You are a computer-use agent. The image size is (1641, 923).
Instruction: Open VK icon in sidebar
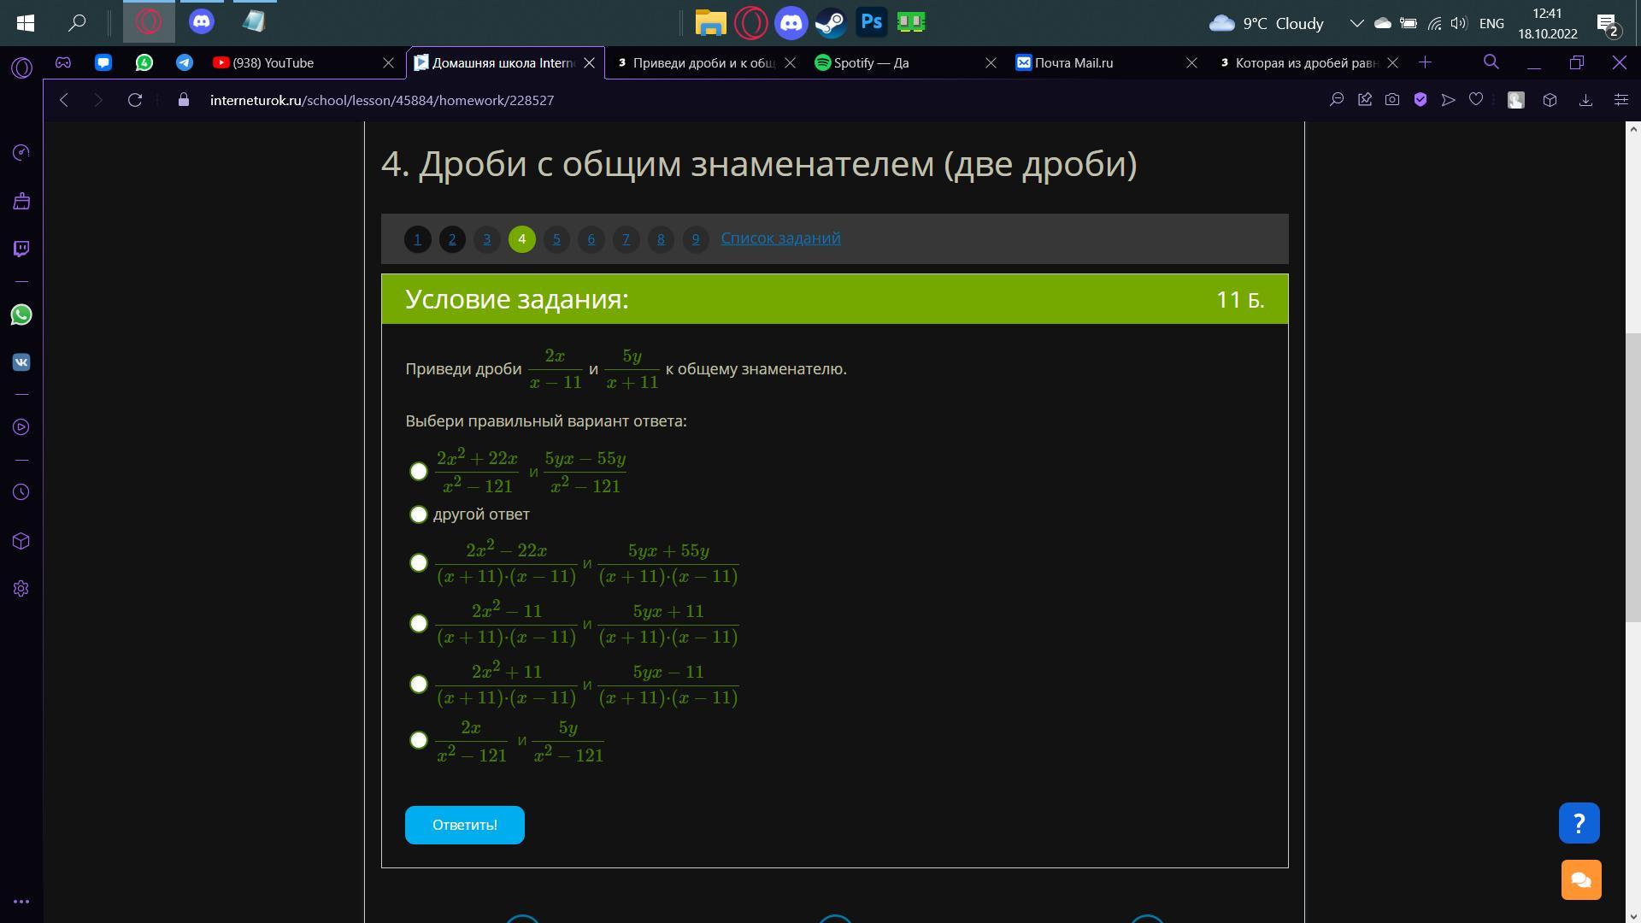point(21,362)
